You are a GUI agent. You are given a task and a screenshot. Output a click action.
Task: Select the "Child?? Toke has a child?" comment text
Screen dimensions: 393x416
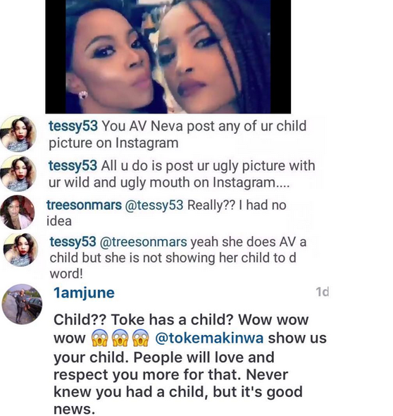[x=144, y=319]
